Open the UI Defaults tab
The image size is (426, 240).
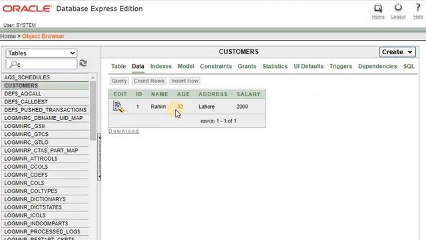(x=308, y=66)
